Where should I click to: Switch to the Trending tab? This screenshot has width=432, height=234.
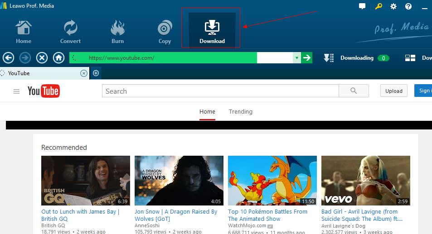tap(241, 112)
